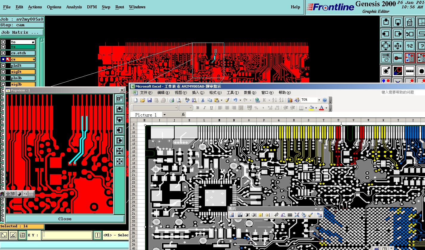Screen dimensions: 425x250
Task: Click the pan left icon in Popview
Action: pyautogui.click(x=119, y=130)
